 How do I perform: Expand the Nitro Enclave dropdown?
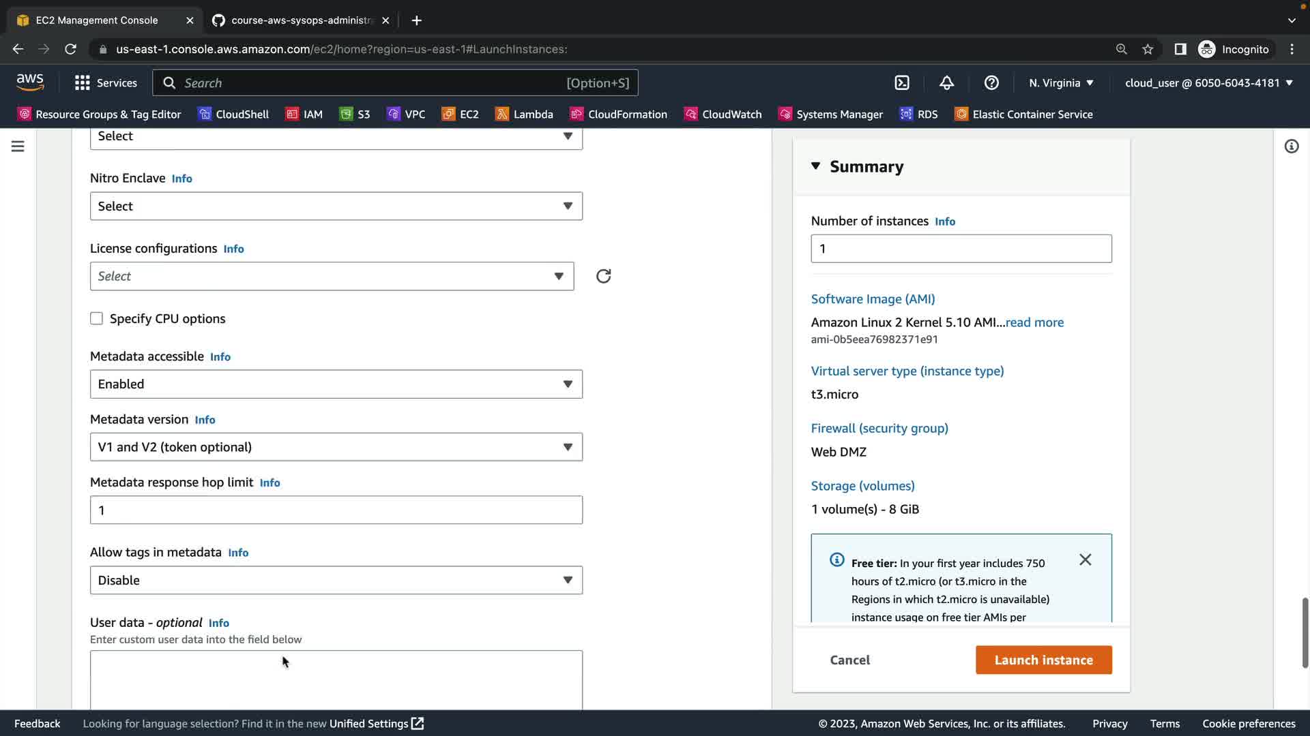(336, 206)
